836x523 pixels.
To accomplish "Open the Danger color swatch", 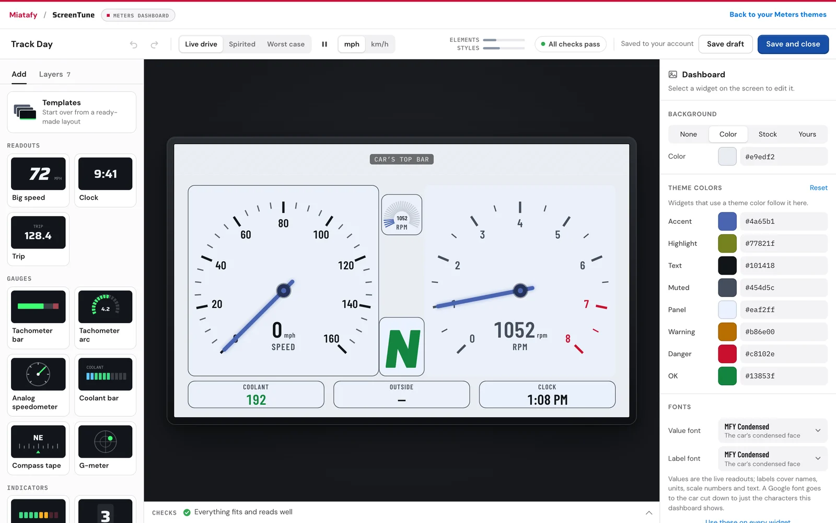I will (727, 354).
